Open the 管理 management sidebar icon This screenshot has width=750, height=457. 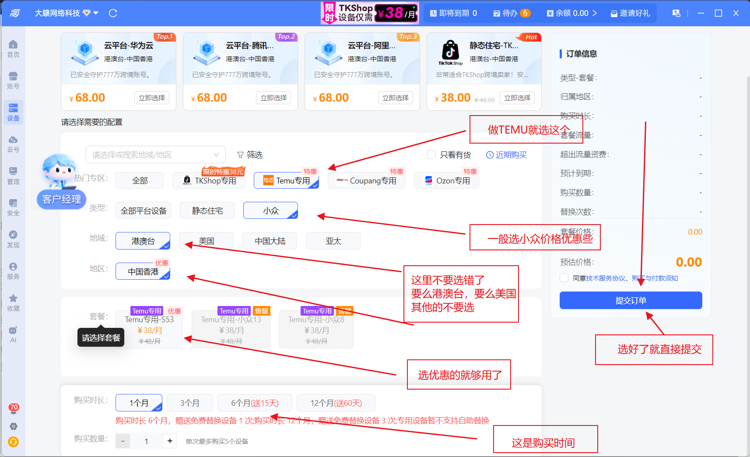tap(13, 176)
